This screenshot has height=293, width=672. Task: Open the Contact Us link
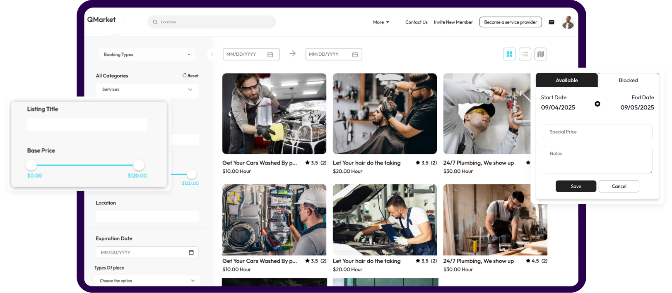(x=416, y=22)
